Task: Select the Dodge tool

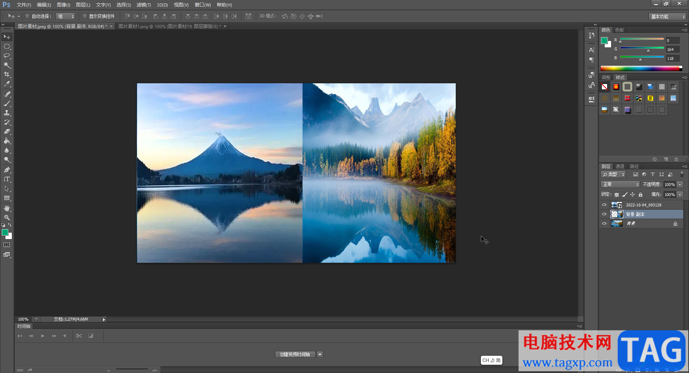Action: (7, 160)
